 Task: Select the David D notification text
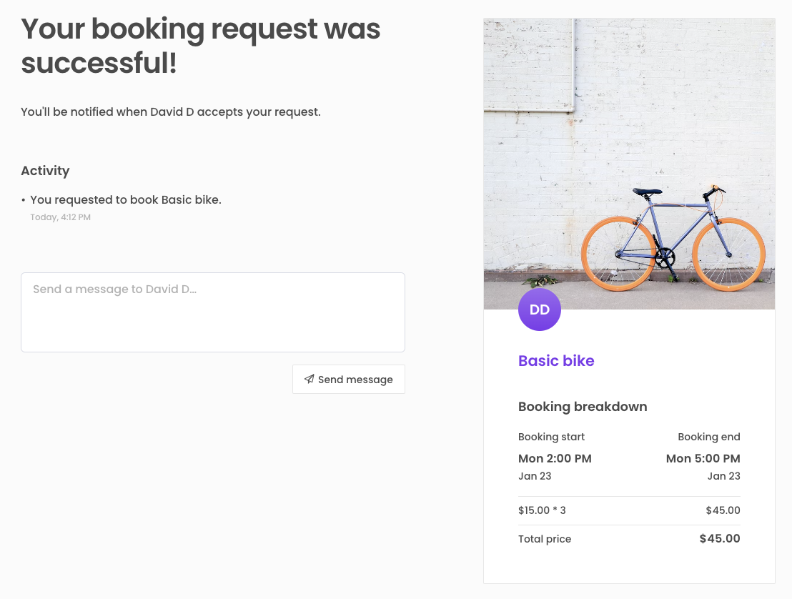pos(171,112)
